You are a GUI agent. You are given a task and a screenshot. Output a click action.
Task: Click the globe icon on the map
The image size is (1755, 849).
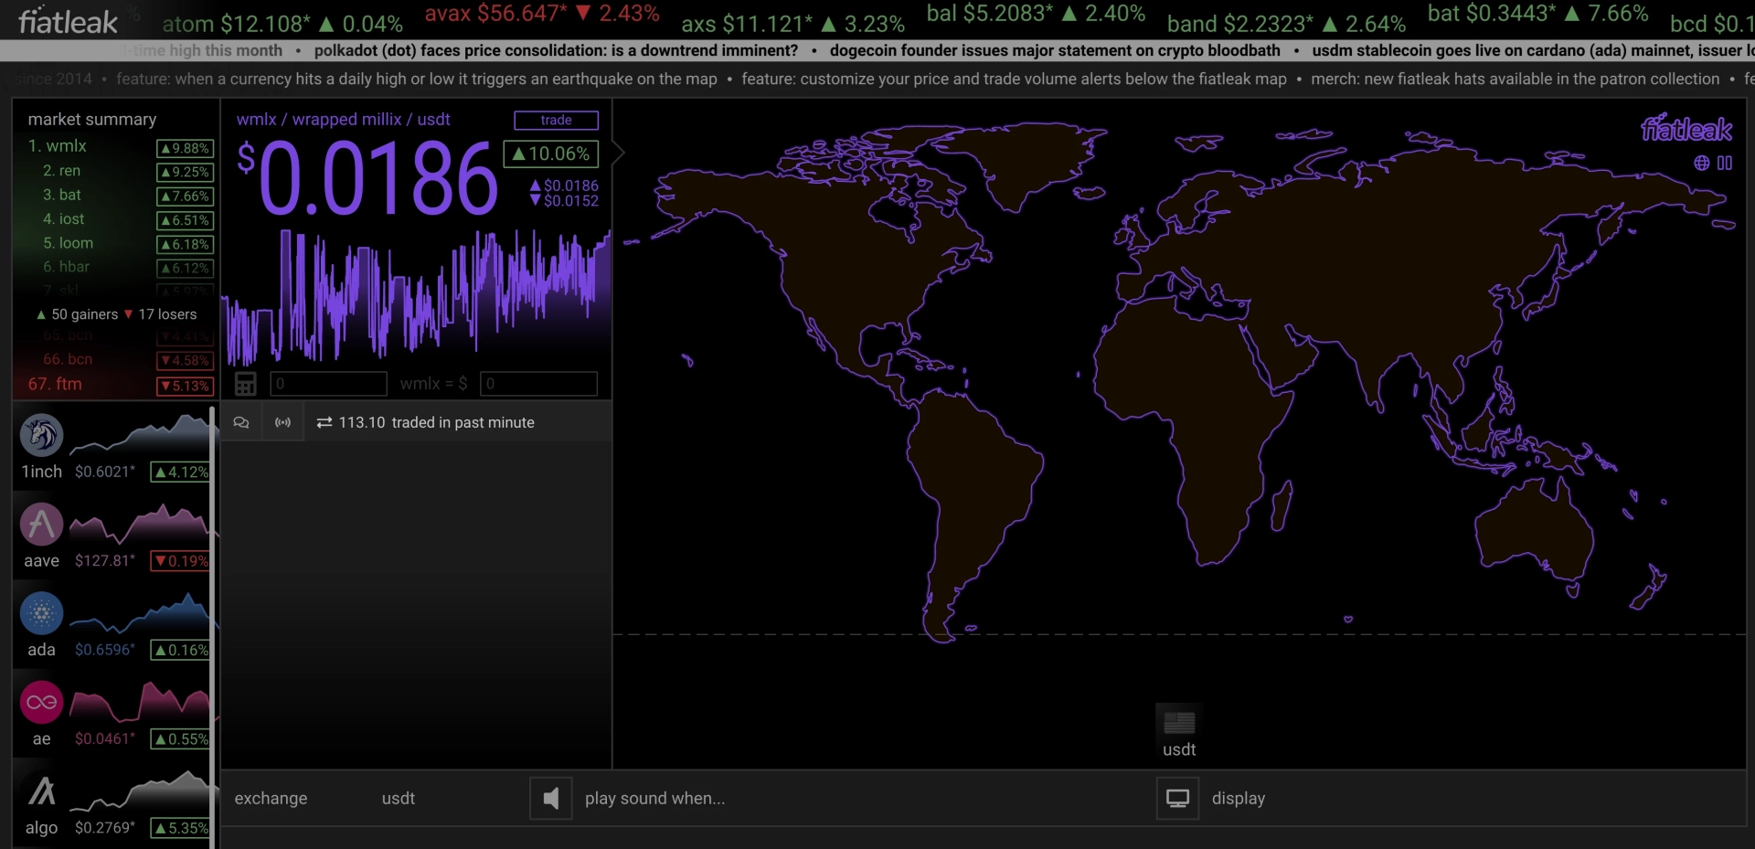point(1701,163)
